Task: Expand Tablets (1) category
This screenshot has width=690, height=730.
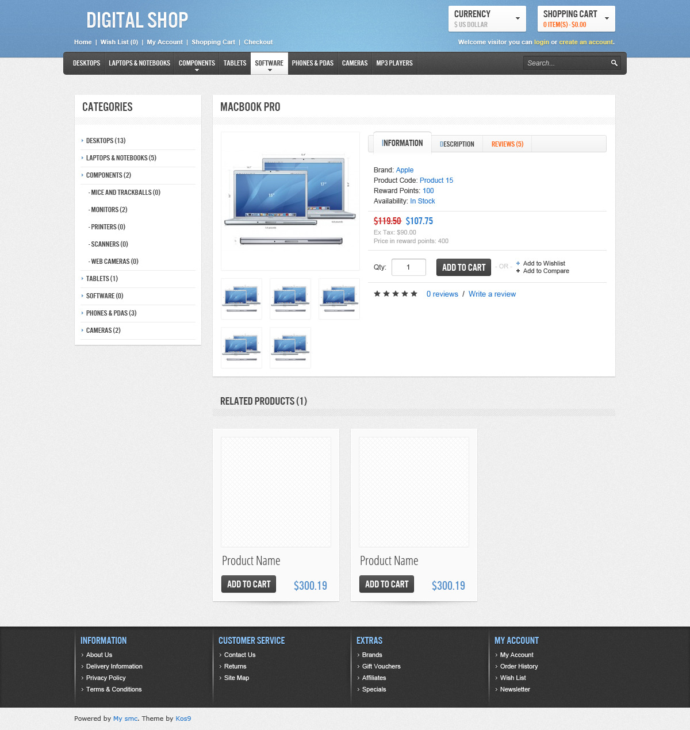Action: pyautogui.click(x=102, y=279)
